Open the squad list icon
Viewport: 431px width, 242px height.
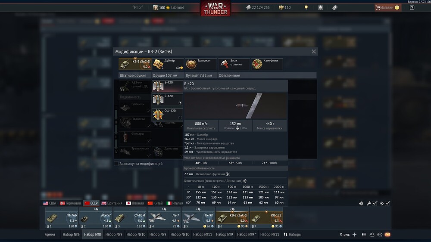(364, 235)
